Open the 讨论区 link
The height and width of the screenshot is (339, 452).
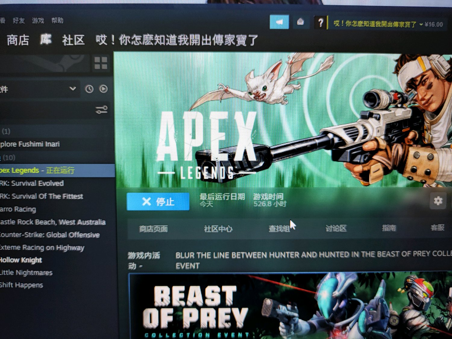tap(336, 228)
